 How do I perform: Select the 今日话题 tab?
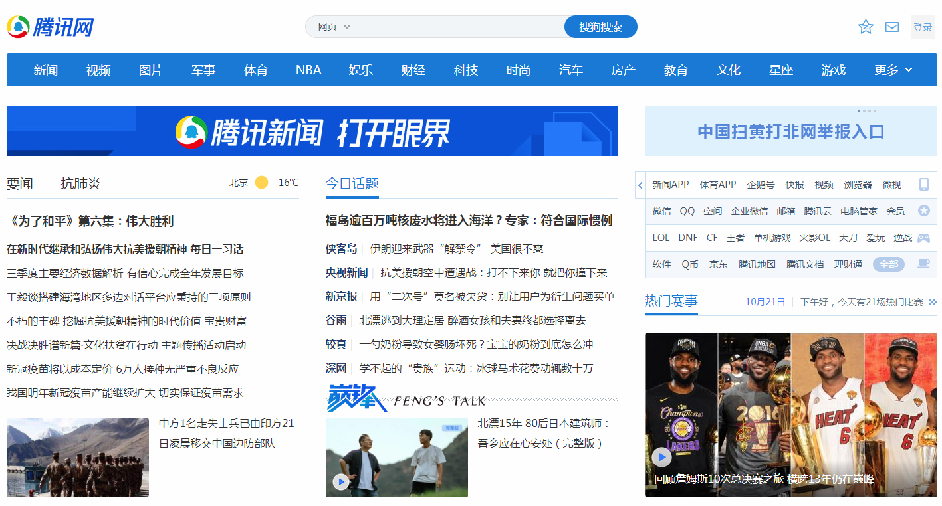pyautogui.click(x=352, y=183)
